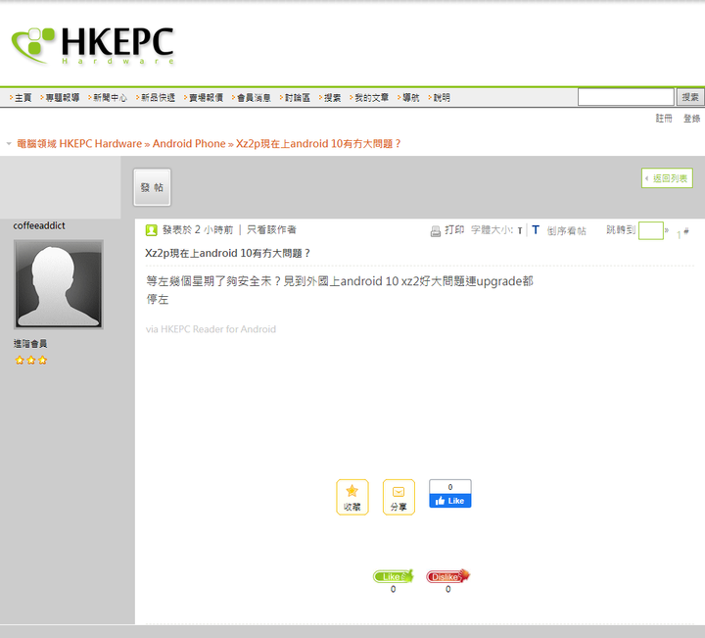Click the 搜索 search button
Screen dimensions: 705x638
[x=690, y=97]
